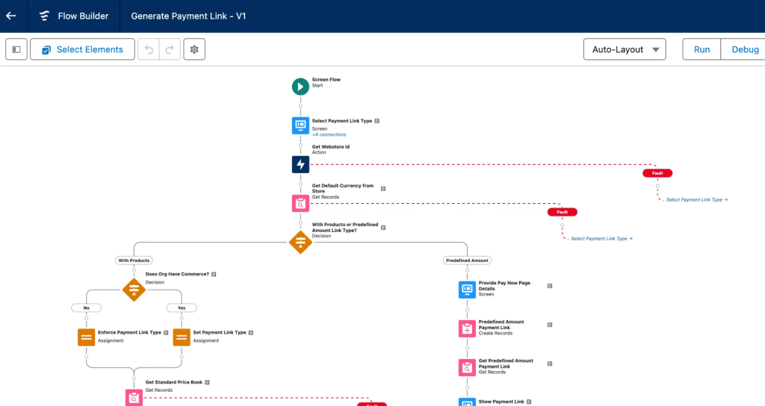Open description icon beside Show Payment Link

(x=529, y=402)
